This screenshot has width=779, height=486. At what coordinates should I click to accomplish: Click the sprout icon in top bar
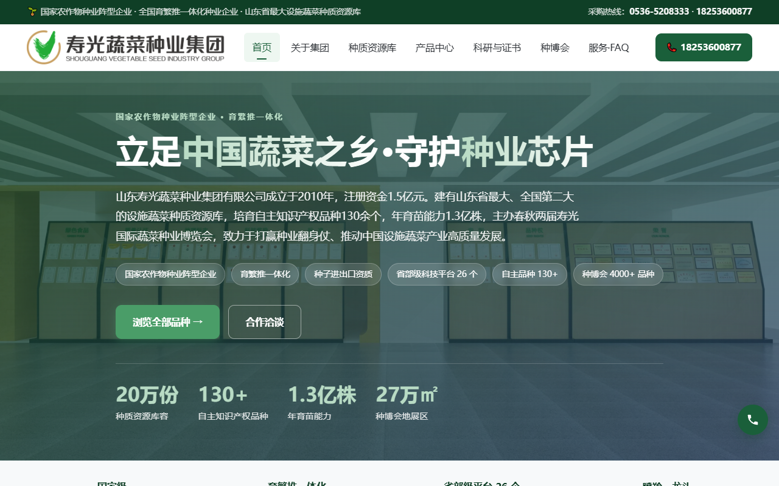tap(32, 12)
